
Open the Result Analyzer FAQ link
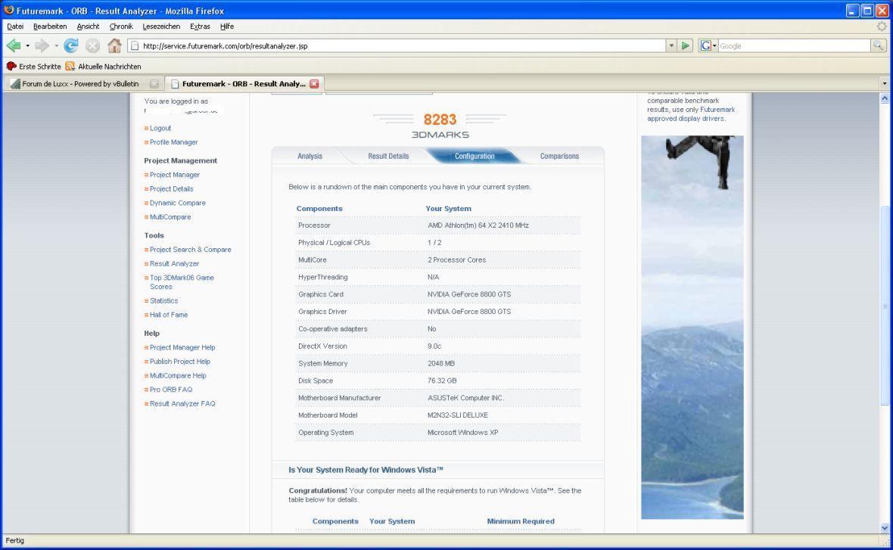point(182,404)
